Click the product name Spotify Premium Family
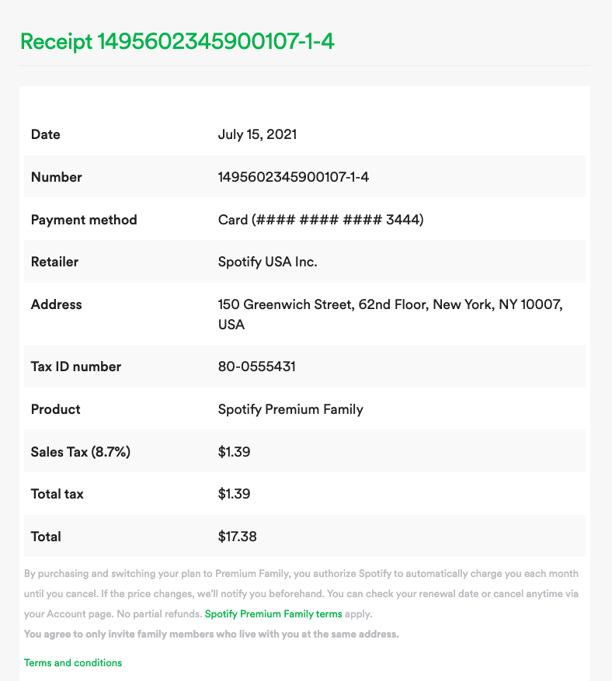The height and width of the screenshot is (681, 612). (290, 409)
